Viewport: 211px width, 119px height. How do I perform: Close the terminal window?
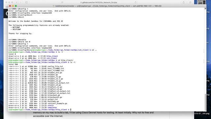[10, 6]
